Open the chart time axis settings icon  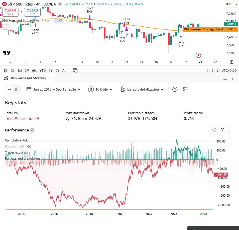(231, 62)
